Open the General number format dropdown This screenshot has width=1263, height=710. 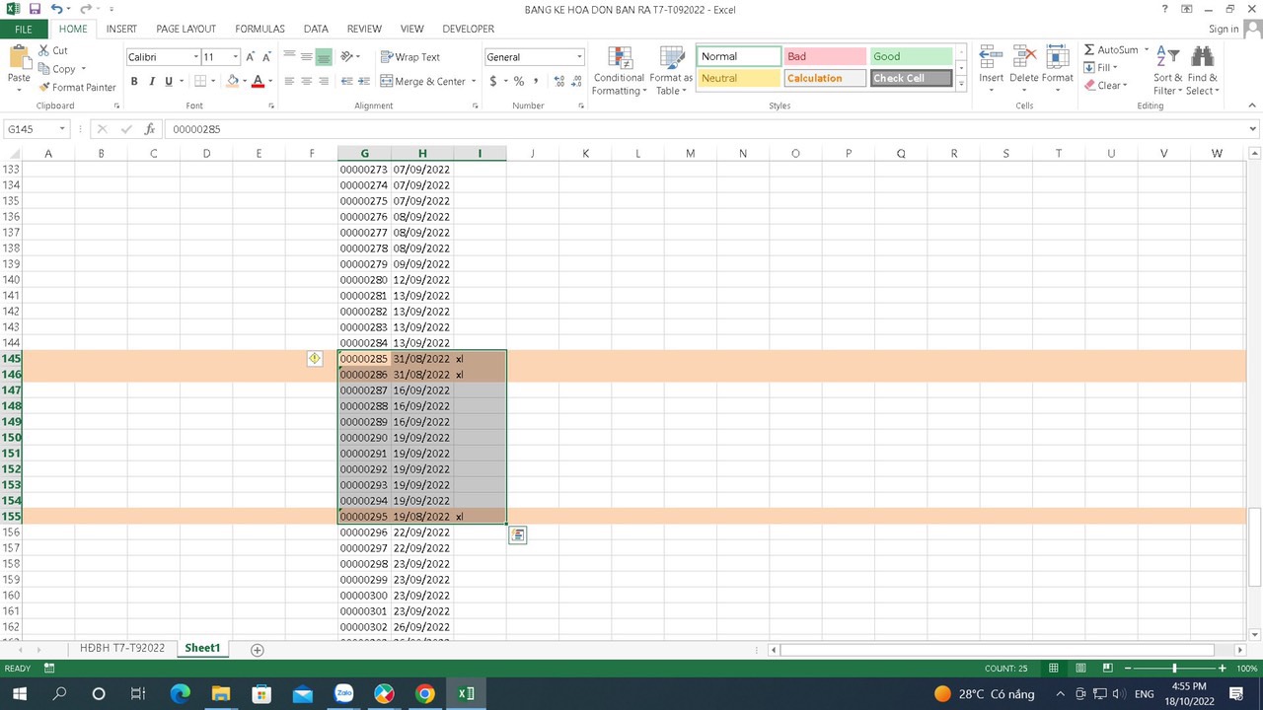(579, 57)
